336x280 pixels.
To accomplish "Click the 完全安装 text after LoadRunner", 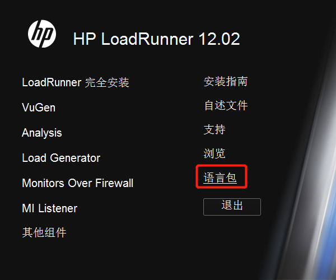I will coord(107,82).
